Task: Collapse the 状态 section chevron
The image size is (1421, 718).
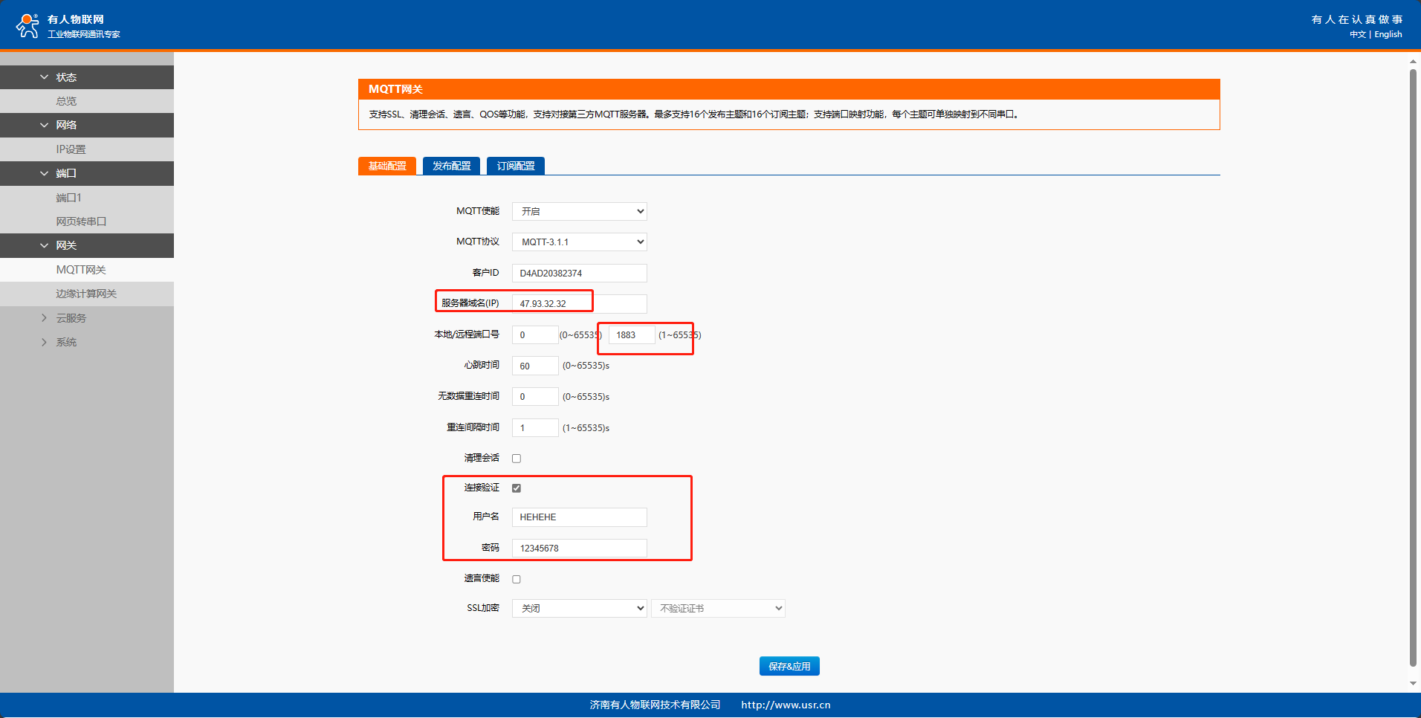Action: [x=44, y=77]
